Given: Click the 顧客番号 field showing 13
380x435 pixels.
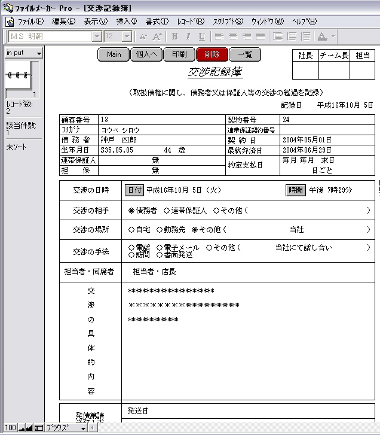Looking at the screenshot, I should [162, 120].
